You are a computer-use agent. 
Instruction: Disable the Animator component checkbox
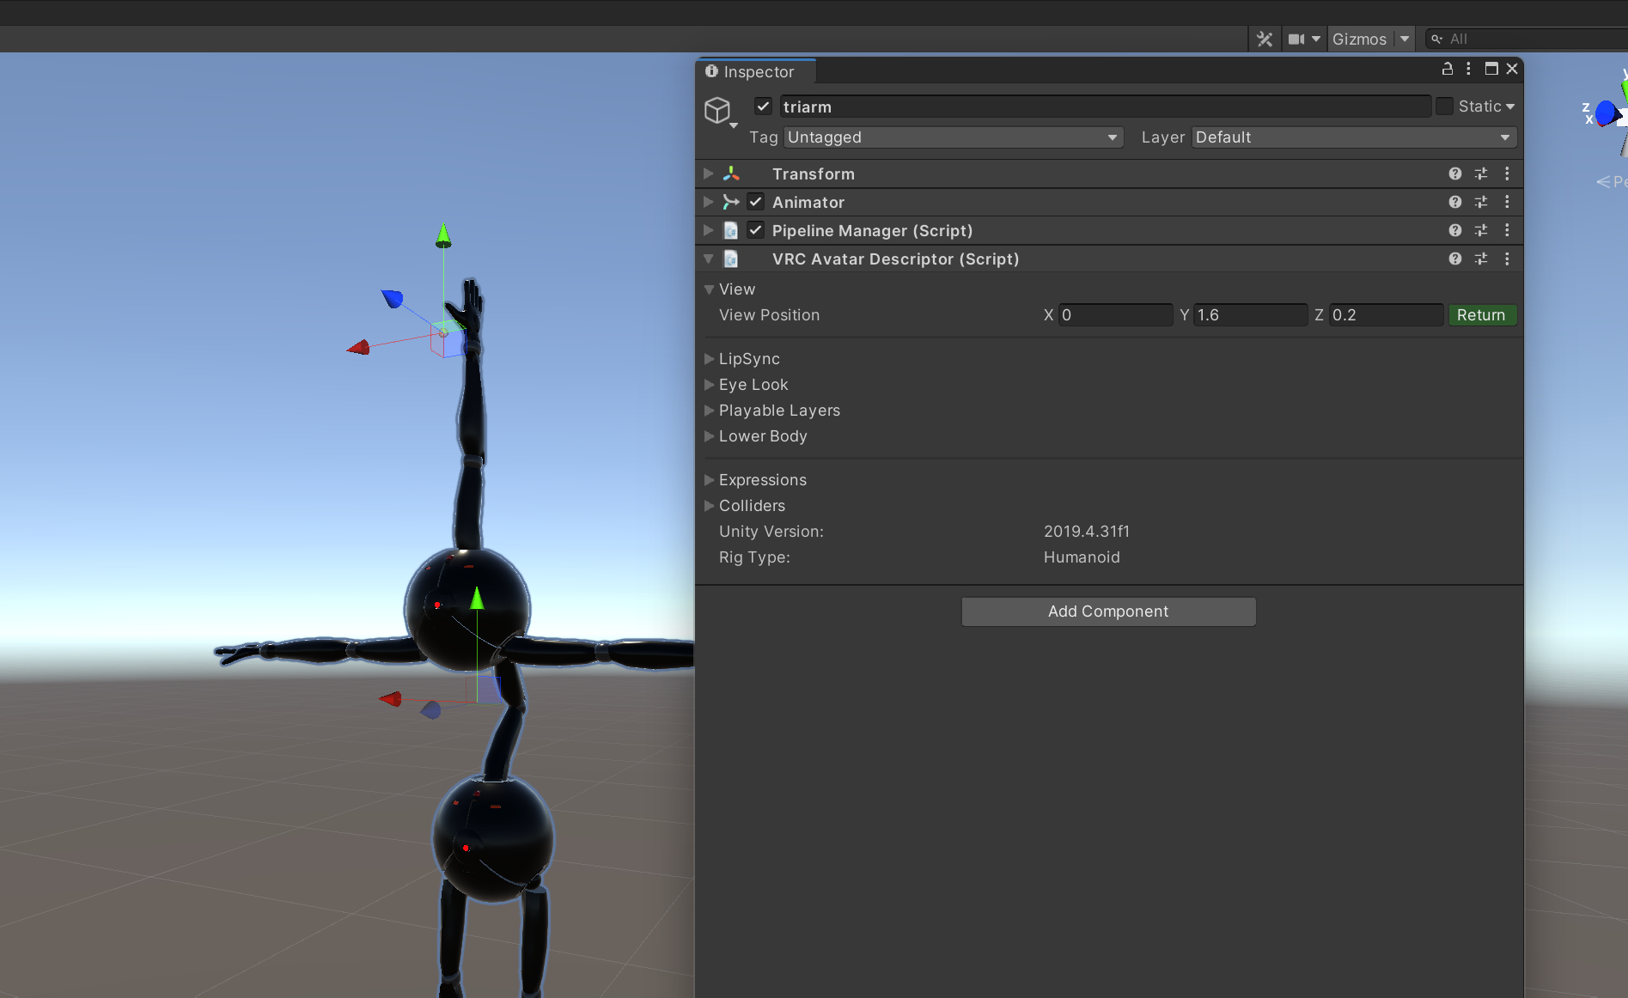pyautogui.click(x=755, y=203)
